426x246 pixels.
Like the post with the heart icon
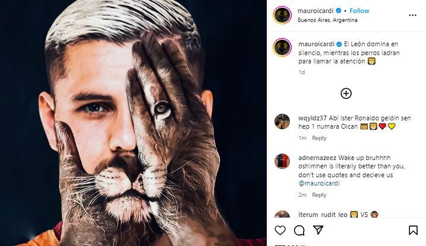pos(280,230)
